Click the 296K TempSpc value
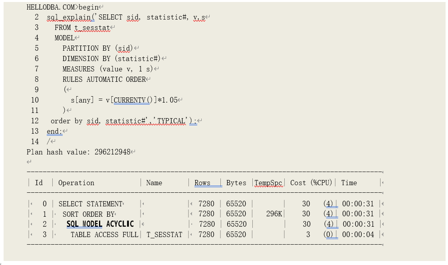Screen dimensions: 448x265 pyautogui.click(x=274, y=214)
